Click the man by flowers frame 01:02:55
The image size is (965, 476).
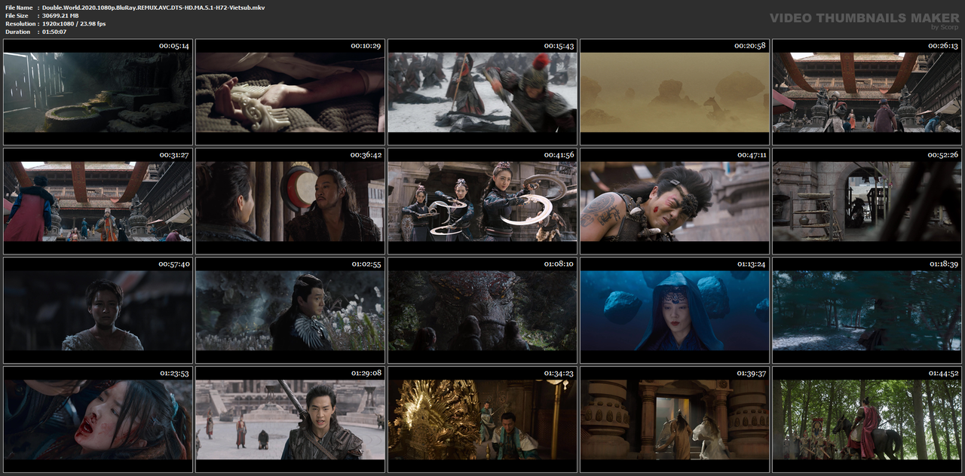tap(290, 310)
